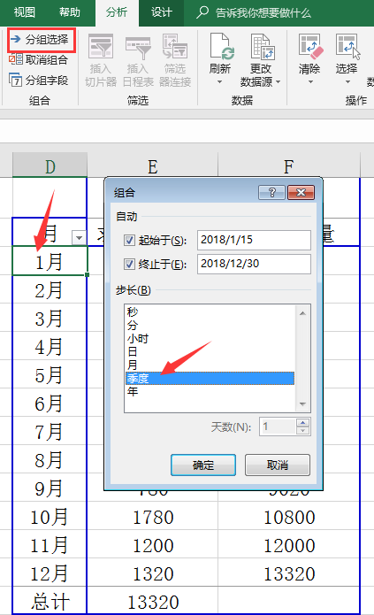The height and width of the screenshot is (615, 374).
Task: Select 小时 in step list
Action: pos(210,339)
